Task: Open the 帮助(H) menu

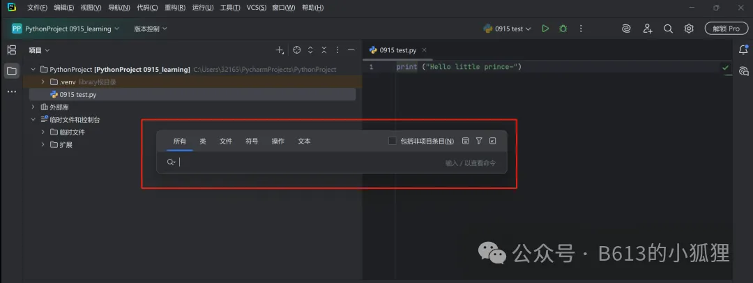Action: (312, 8)
